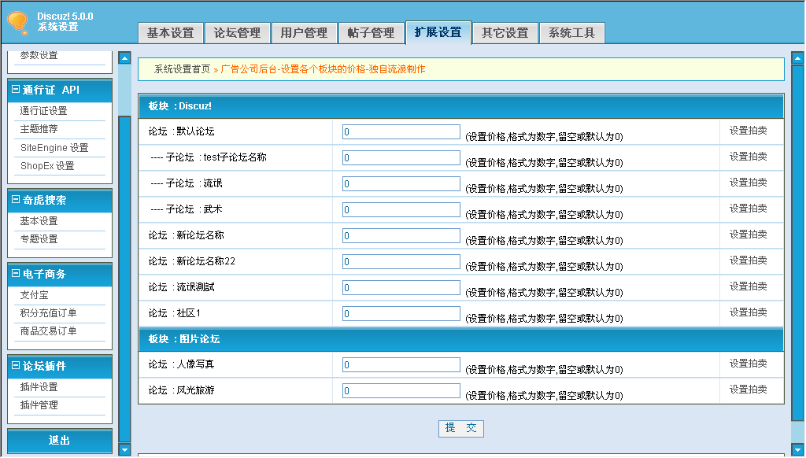Collapse the 论坛插件 sidebar section
The image size is (806, 458).
click(16, 366)
